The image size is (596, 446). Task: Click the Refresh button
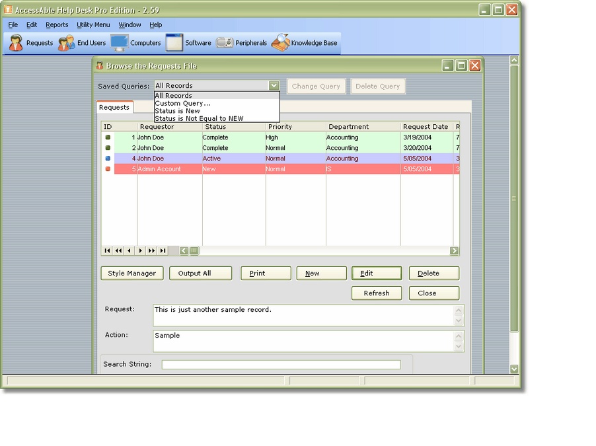[377, 293]
